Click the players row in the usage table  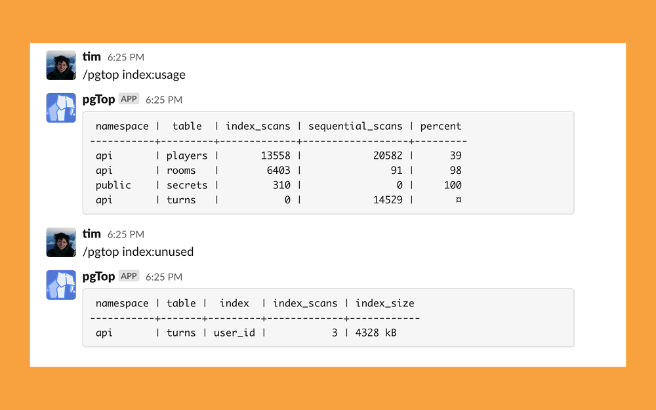click(279, 155)
